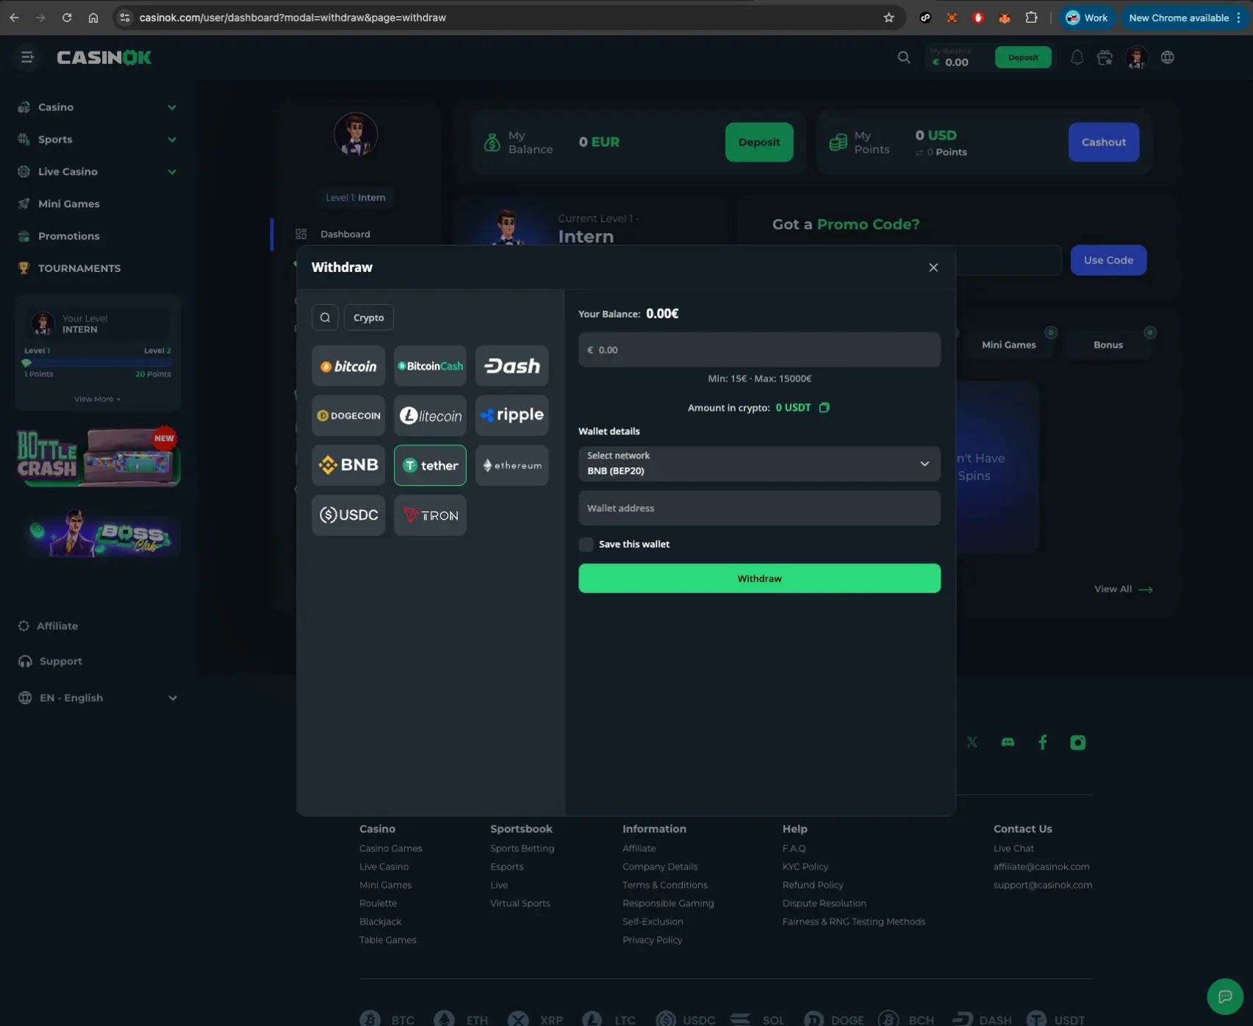Switch to the Mini Games tab
The image size is (1253, 1026).
pyautogui.click(x=1008, y=345)
